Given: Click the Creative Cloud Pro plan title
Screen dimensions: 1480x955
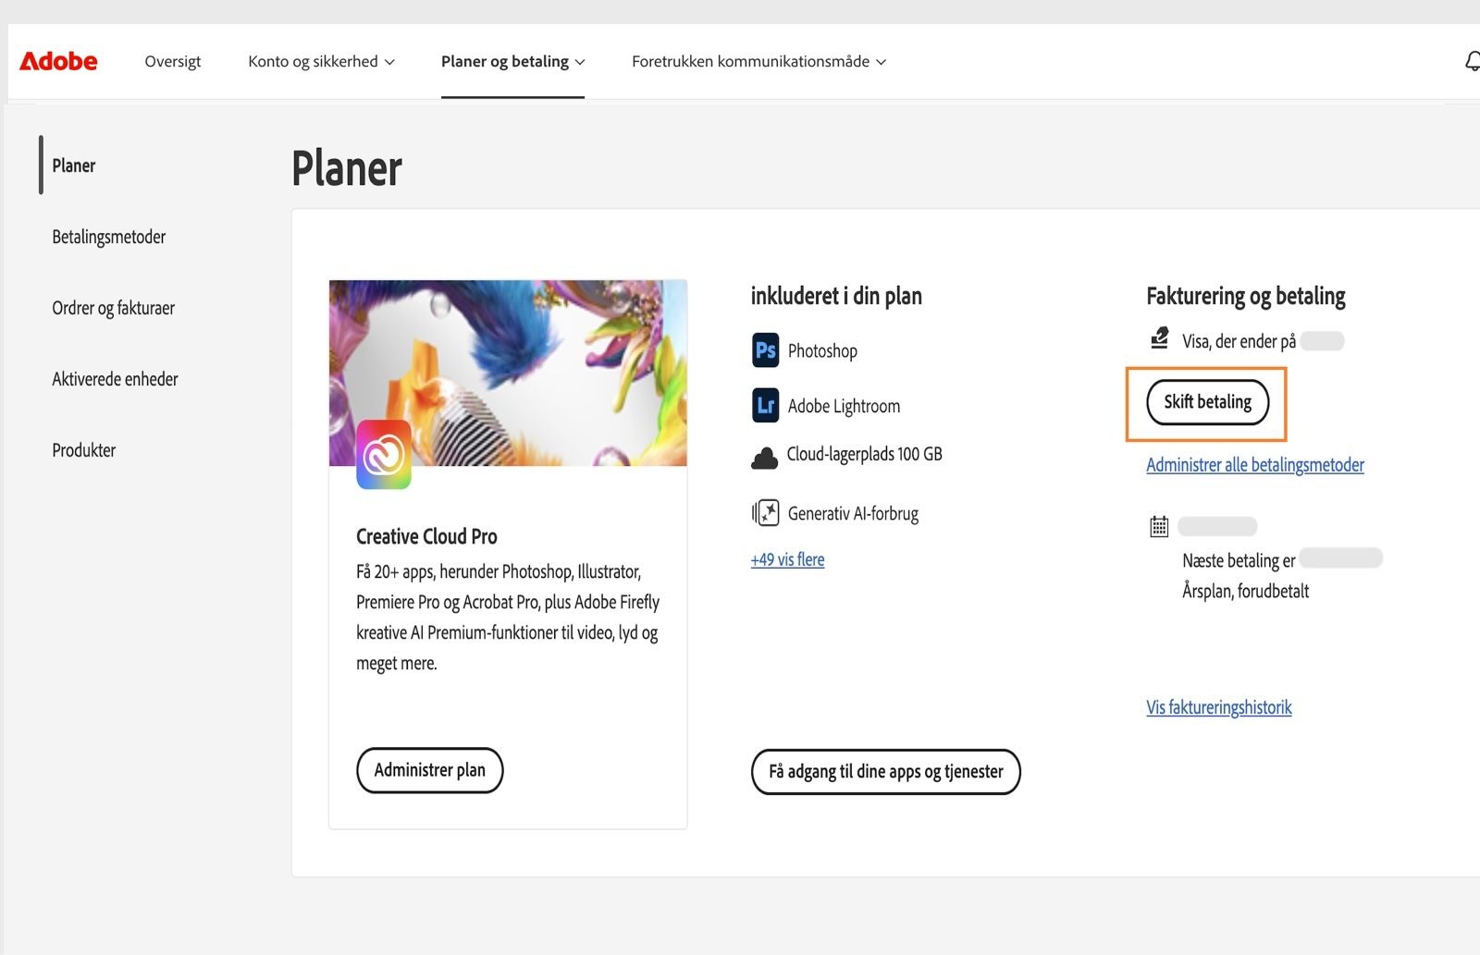Looking at the screenshot, I should (426, 536).
